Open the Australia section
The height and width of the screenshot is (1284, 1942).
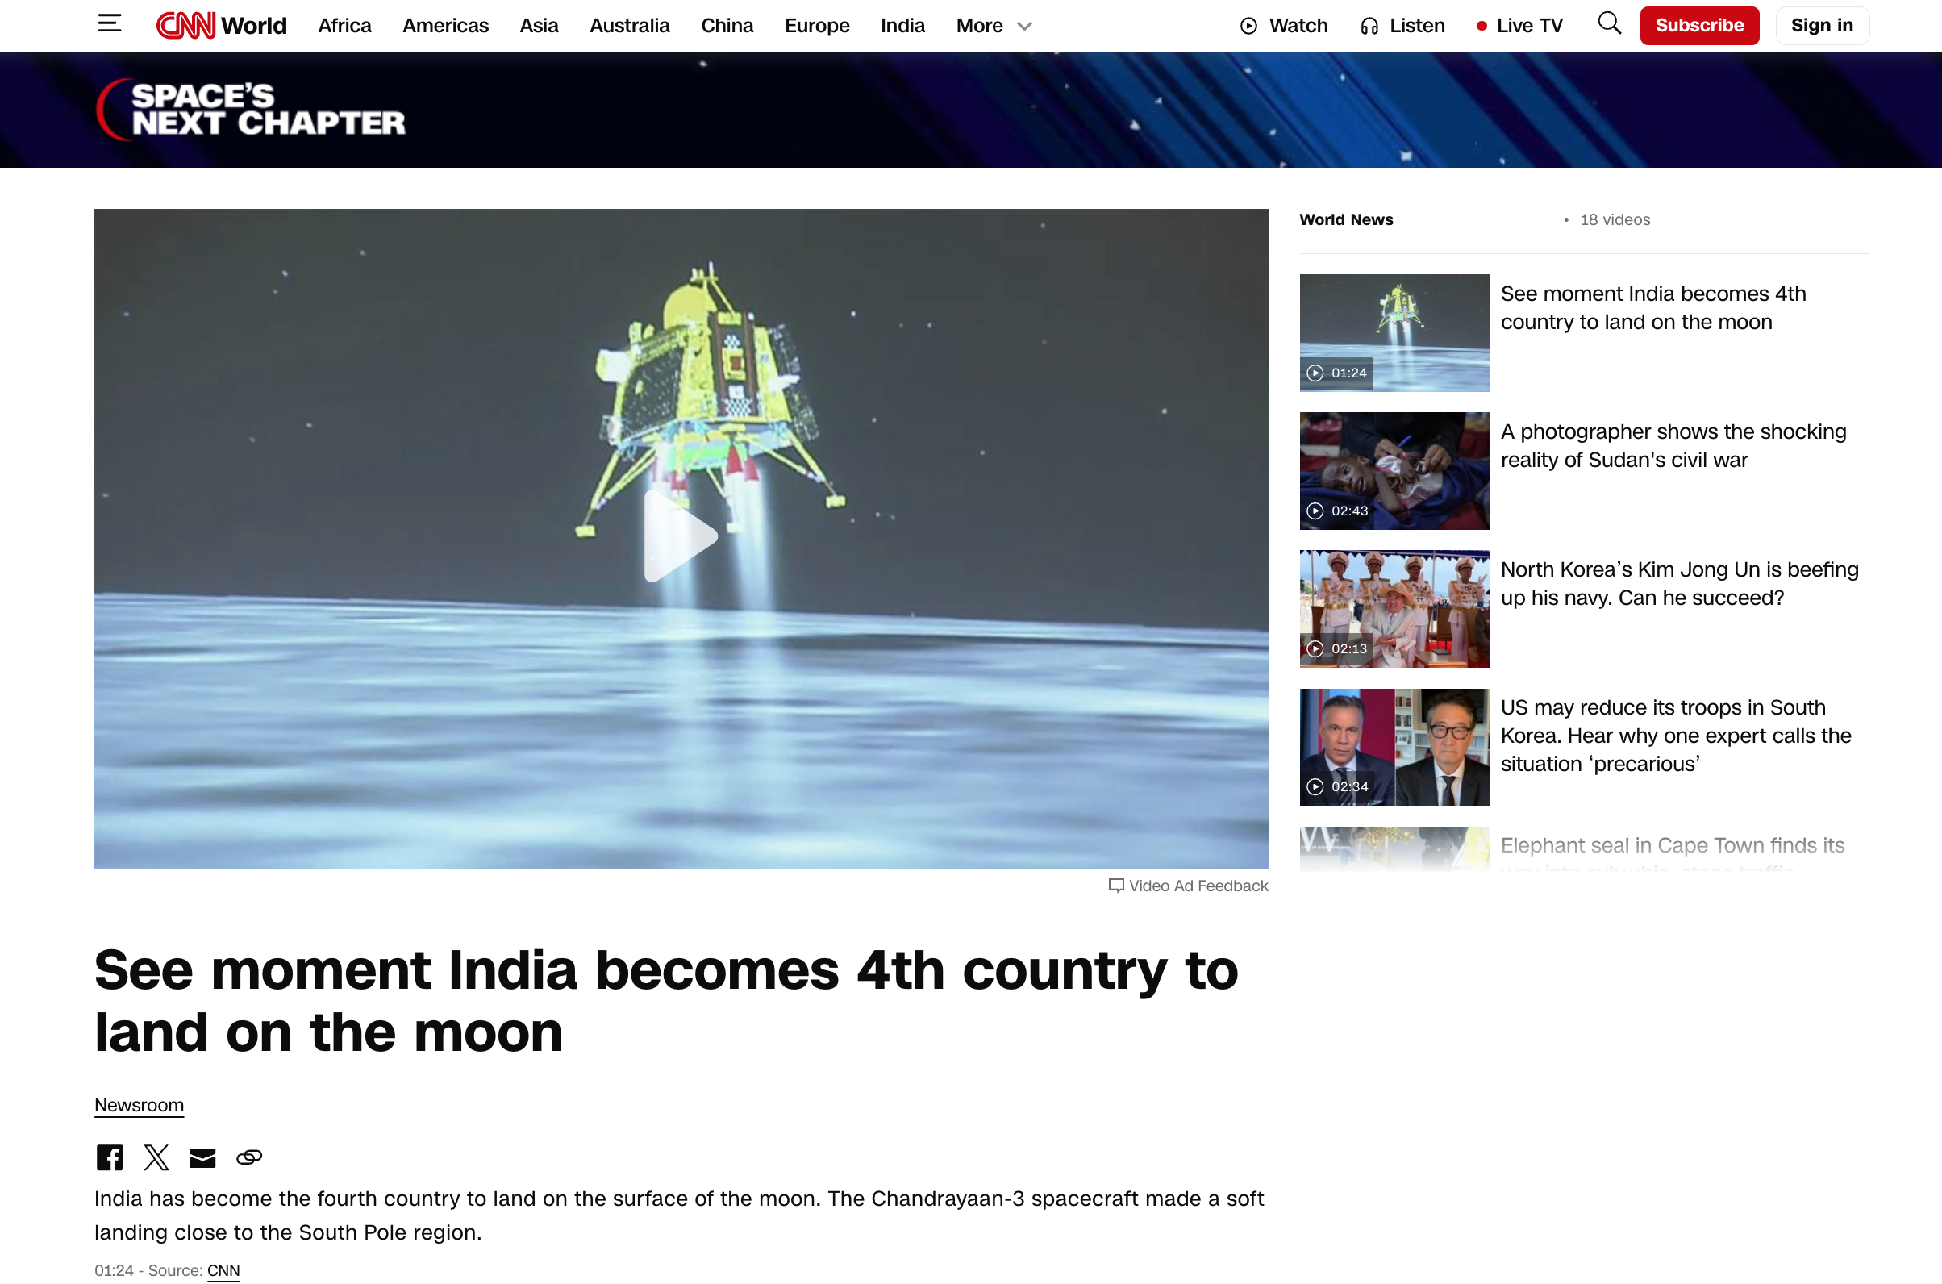coord(630,26)
